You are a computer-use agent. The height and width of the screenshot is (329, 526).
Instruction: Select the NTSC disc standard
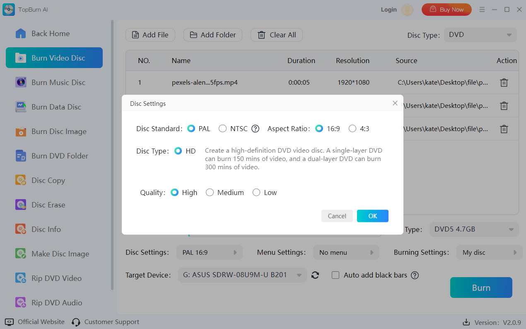coord(223,129)
